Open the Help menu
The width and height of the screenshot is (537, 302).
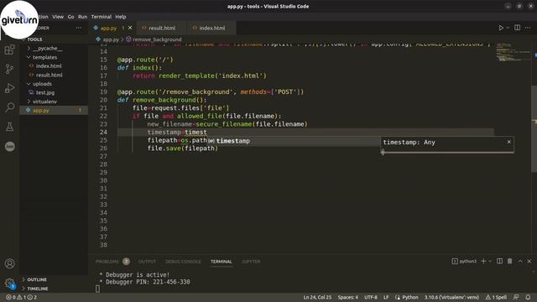click(x=121, y=17)
